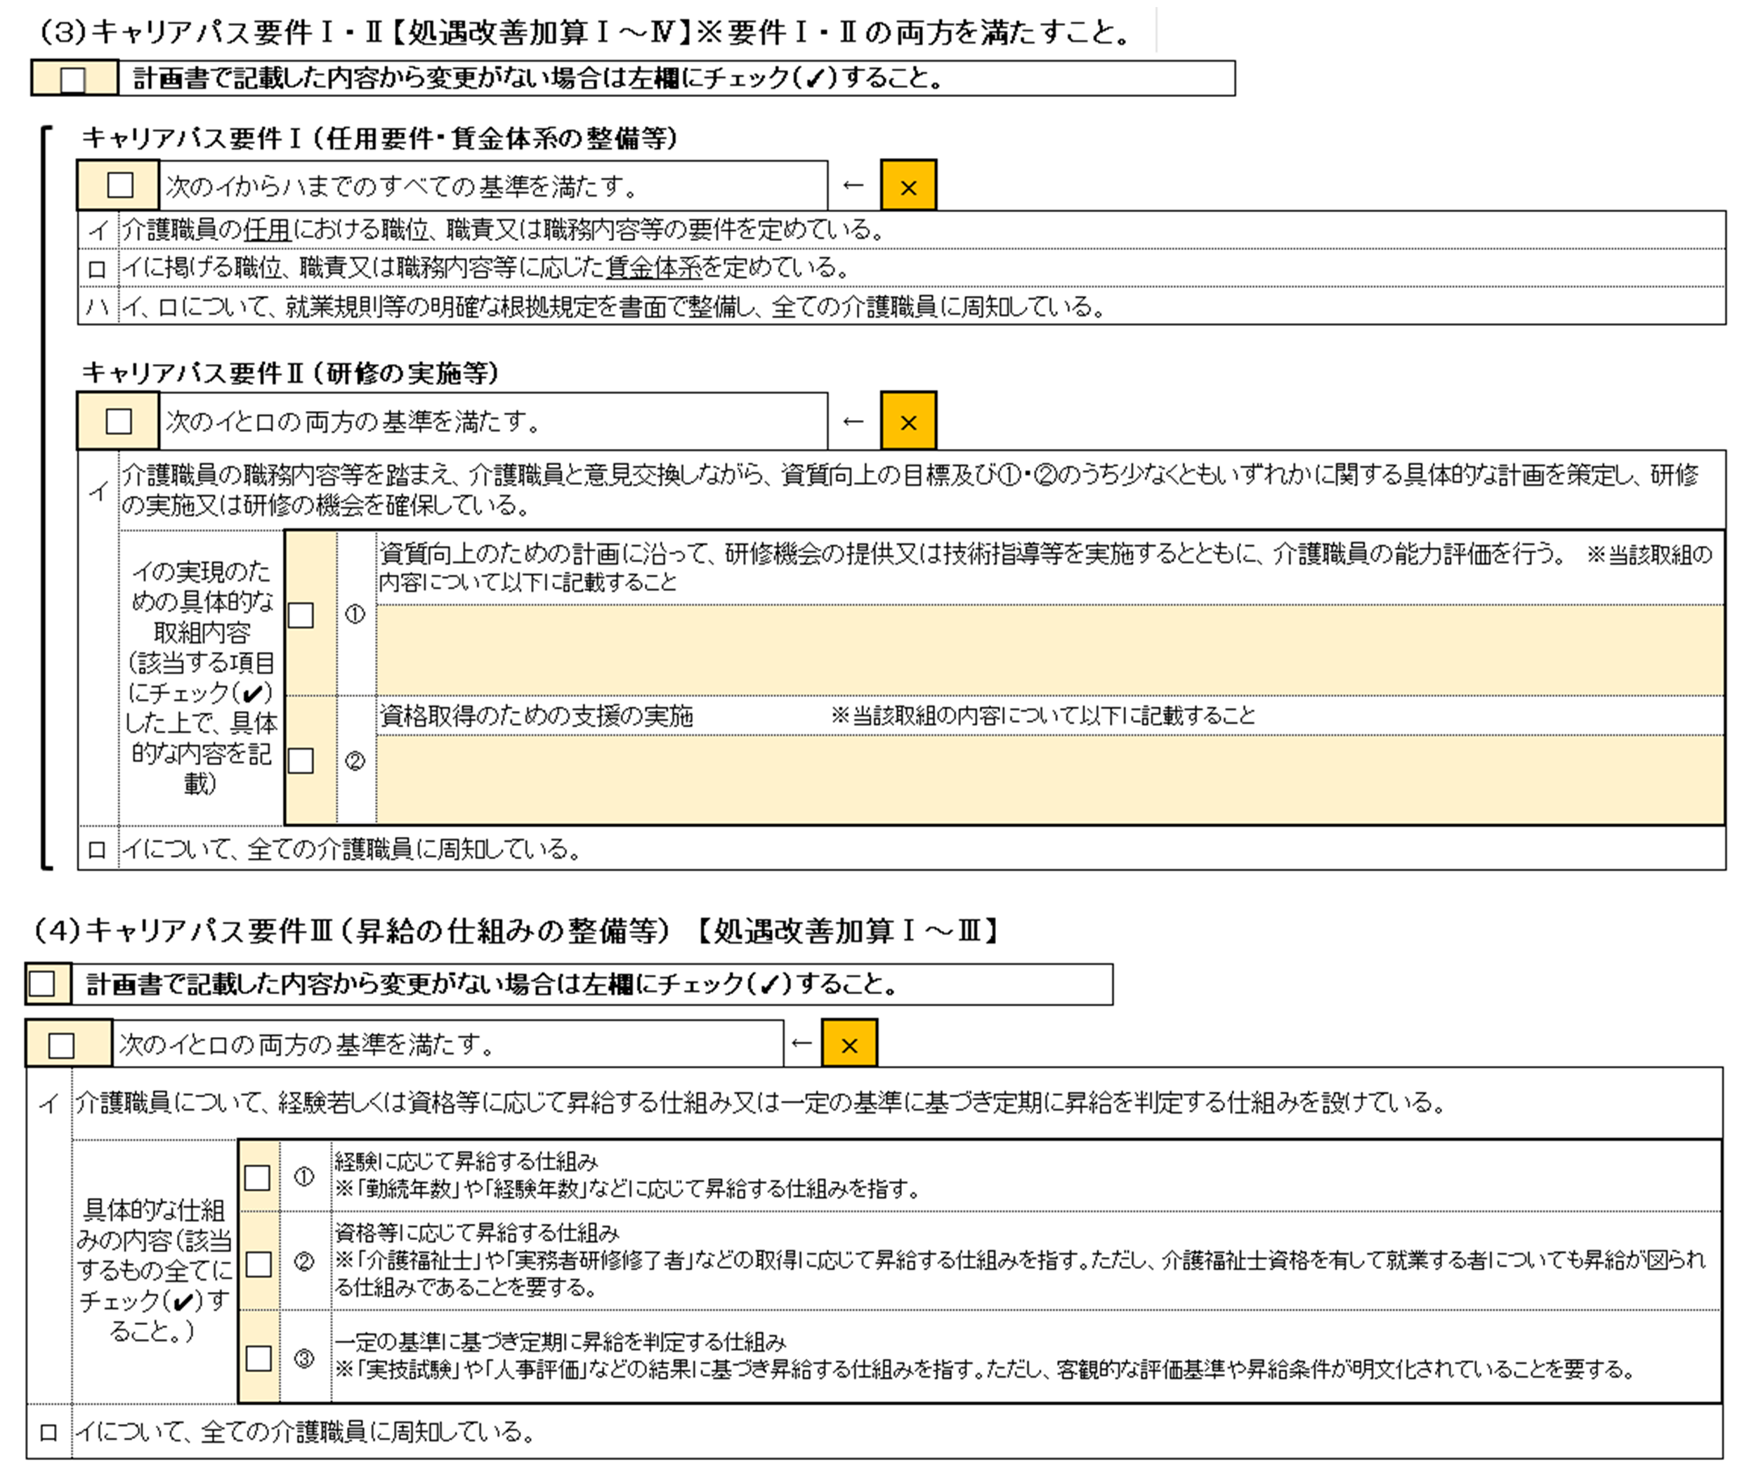Click text 一定の基準に基づき定期に昇給を判定する仕組み

tap(561, 1343)
